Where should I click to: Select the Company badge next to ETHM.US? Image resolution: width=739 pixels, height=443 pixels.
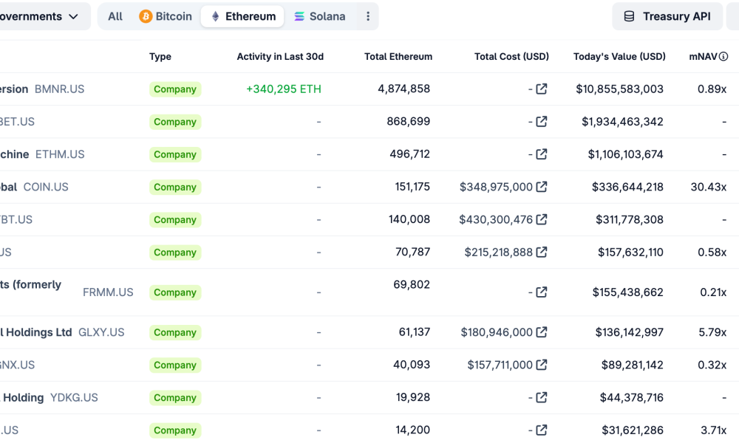pyautogui.click(x=175, y=154)
